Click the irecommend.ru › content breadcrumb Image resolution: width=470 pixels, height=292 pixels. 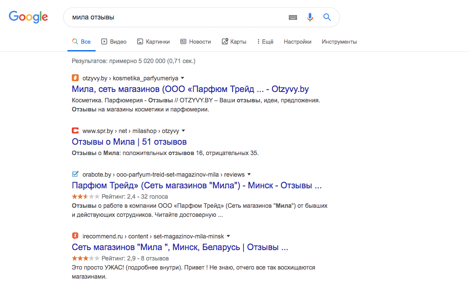pos(153,236)
